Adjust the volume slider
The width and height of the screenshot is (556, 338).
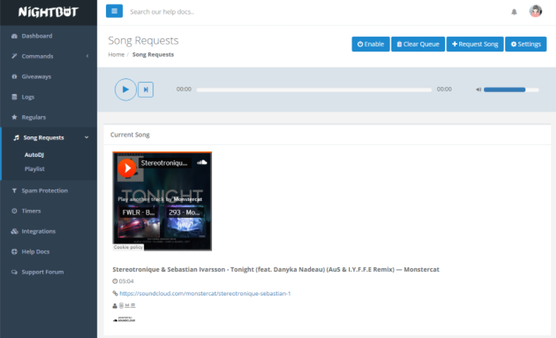[x=511, y=90]
